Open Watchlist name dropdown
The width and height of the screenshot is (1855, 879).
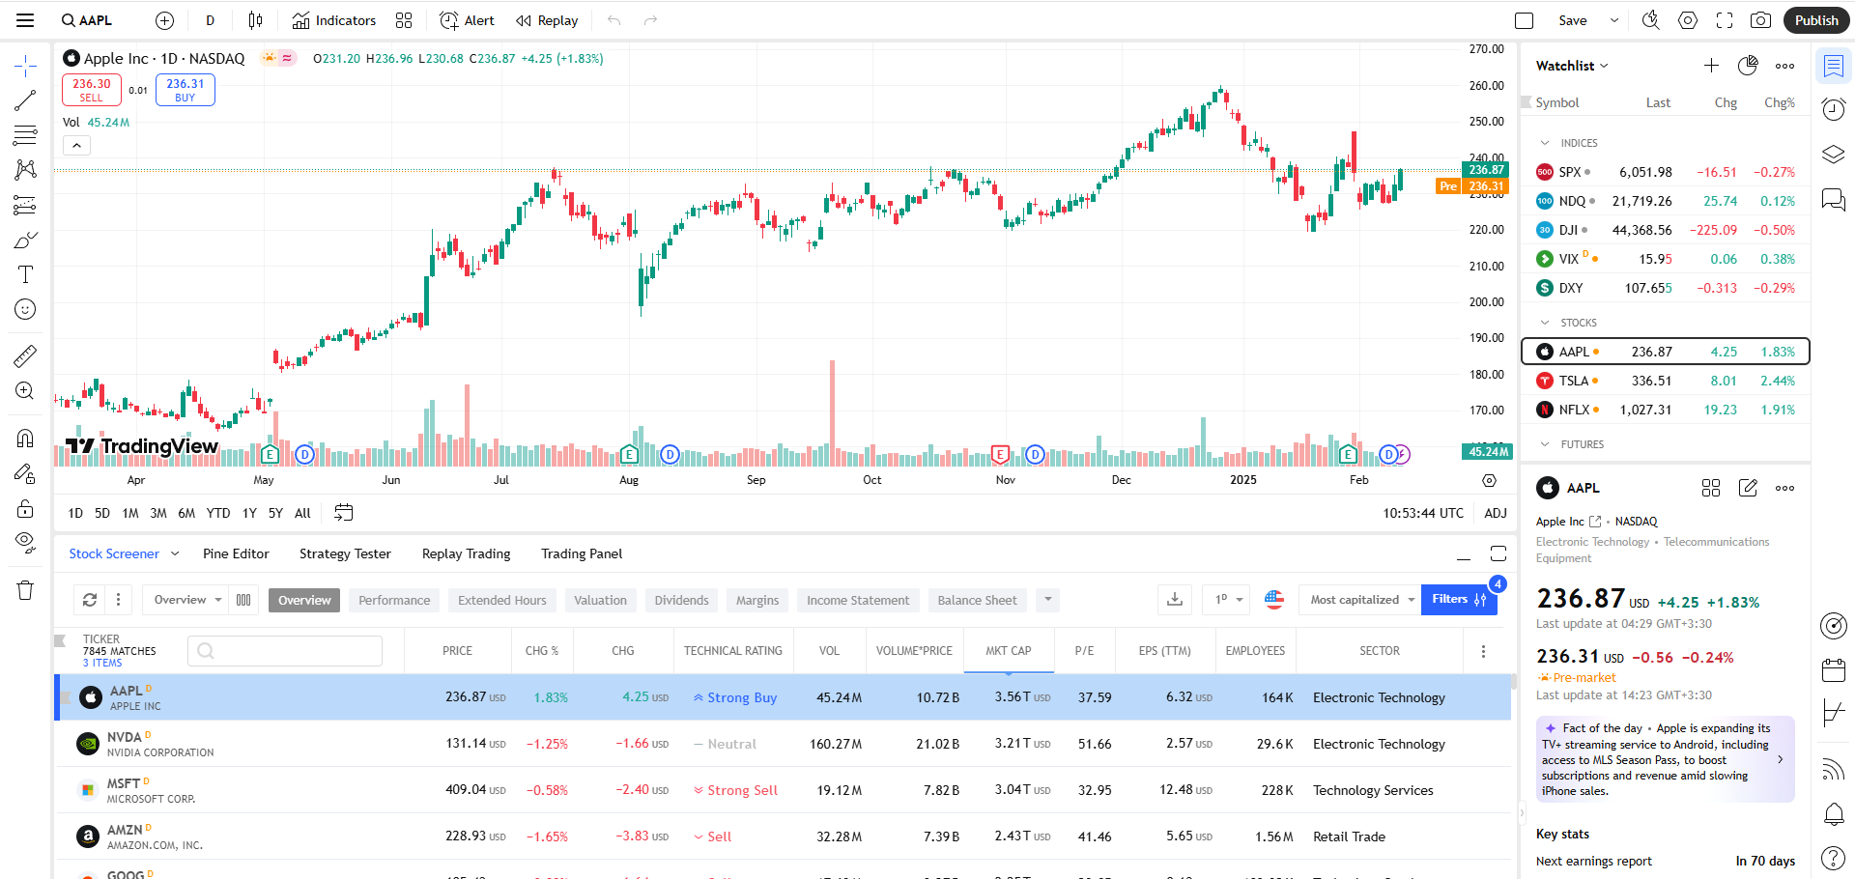pos(1572,66)
